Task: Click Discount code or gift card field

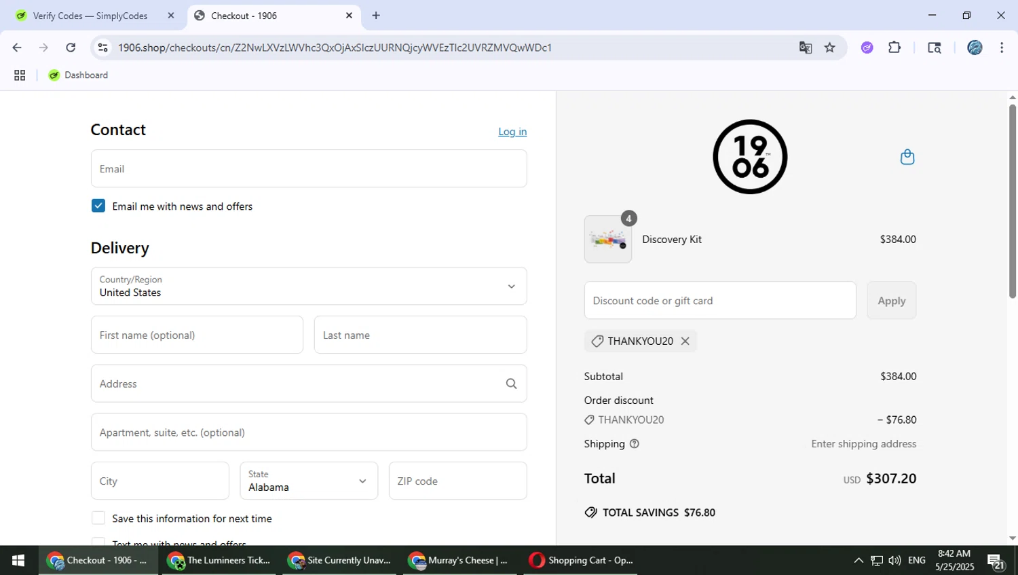Action: (x=720, y=300)
